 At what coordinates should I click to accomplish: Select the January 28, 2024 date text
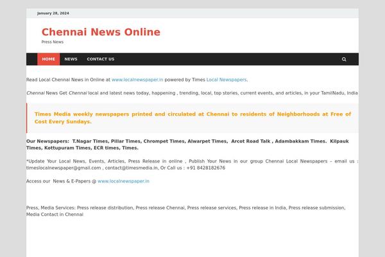coord(53,13)
